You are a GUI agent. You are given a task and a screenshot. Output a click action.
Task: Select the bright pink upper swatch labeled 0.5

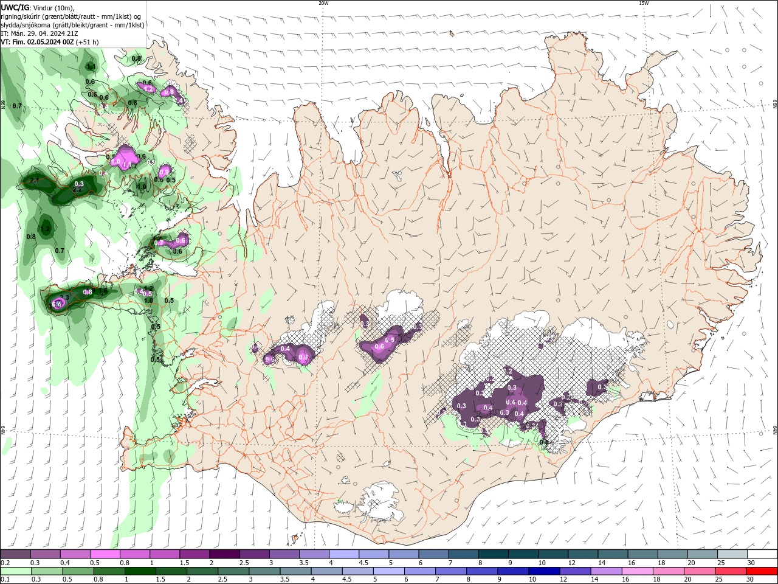tap(105, 554)
